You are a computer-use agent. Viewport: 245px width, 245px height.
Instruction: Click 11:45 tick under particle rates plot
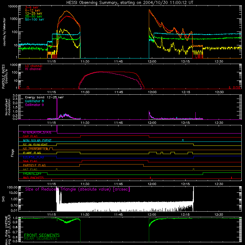(119, 92)
